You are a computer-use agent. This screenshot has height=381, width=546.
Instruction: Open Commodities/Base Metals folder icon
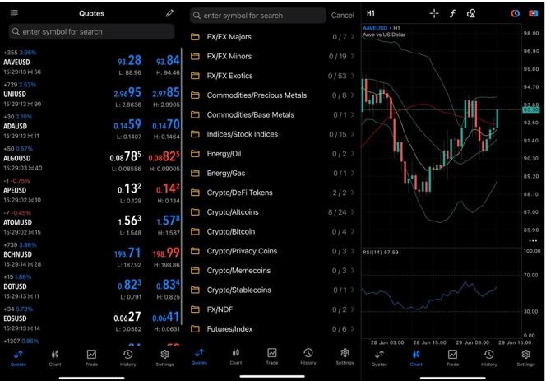195,114
